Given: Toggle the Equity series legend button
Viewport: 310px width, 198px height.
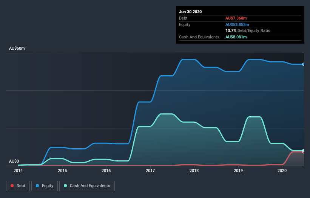Looking at the screenshot, I should point(45,186).
